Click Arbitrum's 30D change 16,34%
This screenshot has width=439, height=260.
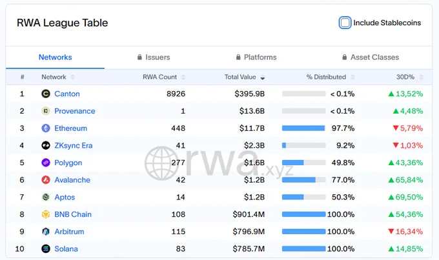pyautogui.click(x=405, y=232)
